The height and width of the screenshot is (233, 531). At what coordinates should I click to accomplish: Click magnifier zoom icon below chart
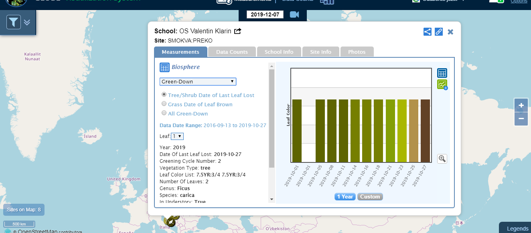coord(442,159)
